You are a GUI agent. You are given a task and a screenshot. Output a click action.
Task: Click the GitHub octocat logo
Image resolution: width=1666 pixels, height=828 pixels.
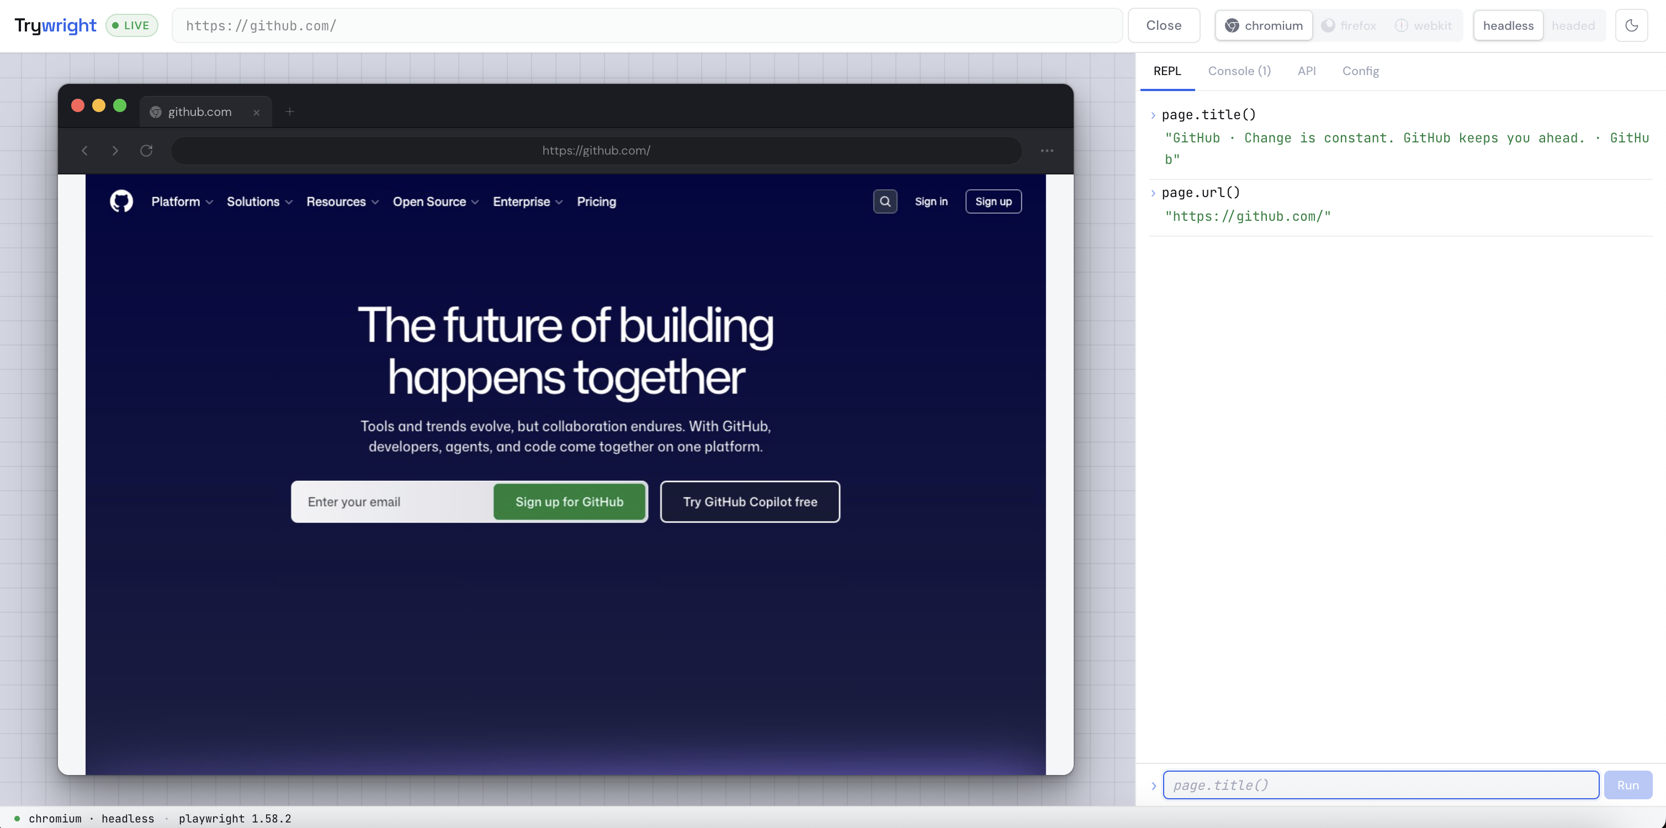[120, 201]
